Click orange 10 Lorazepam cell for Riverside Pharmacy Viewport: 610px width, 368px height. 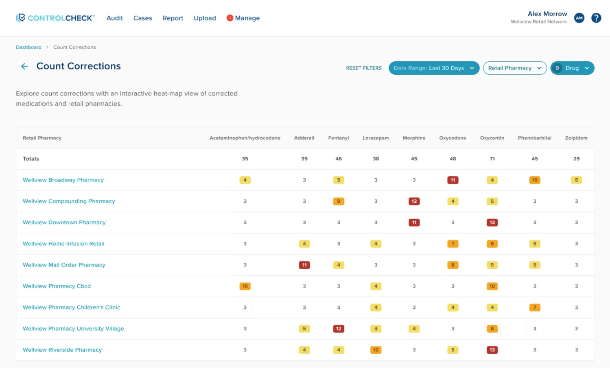[376, 350]
